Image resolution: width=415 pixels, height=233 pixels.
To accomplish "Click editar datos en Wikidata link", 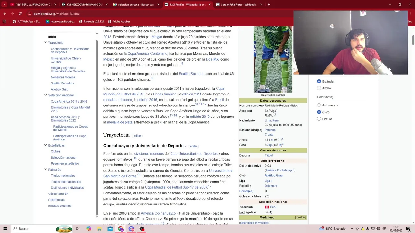I will 254,223.
